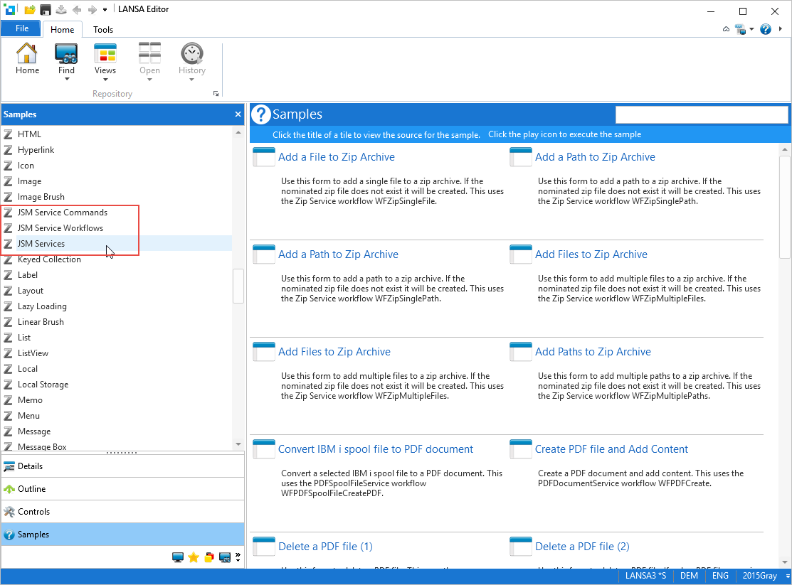Viewport: 792px width, 585px height.
Task: Close the Samples panel
Action: click(238, 114)
